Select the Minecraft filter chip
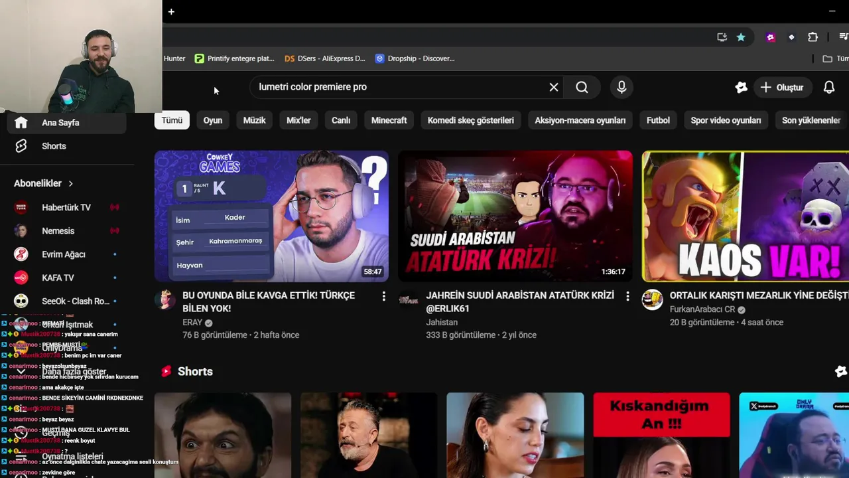 (x=389, y=120)
